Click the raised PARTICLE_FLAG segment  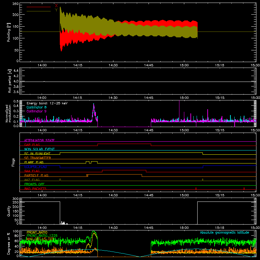pyautogui.click(x=115, y=175)
